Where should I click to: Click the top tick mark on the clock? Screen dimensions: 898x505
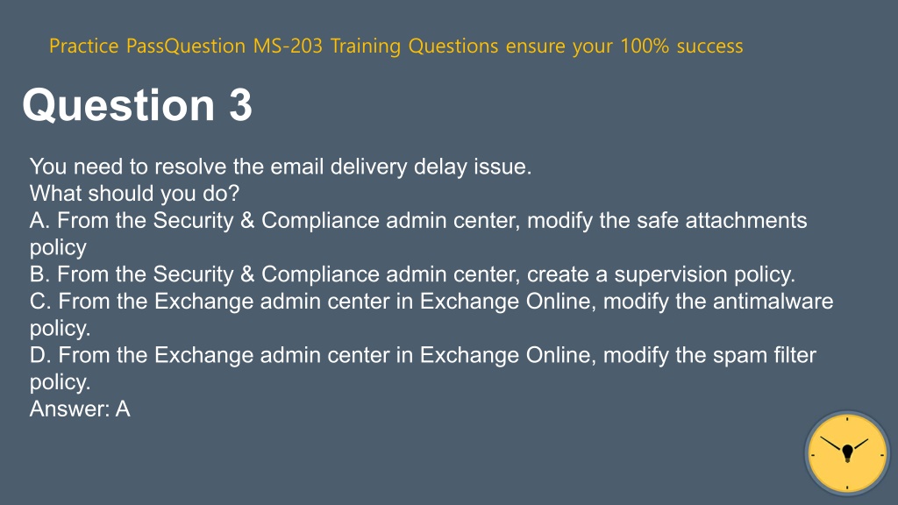pos(847,420)
